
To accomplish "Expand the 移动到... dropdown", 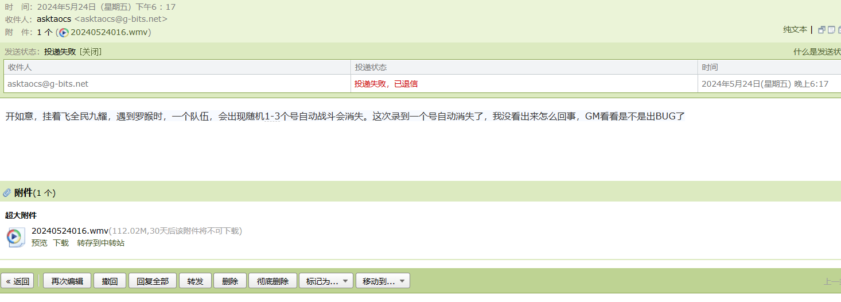I will (x=383, y=281).
